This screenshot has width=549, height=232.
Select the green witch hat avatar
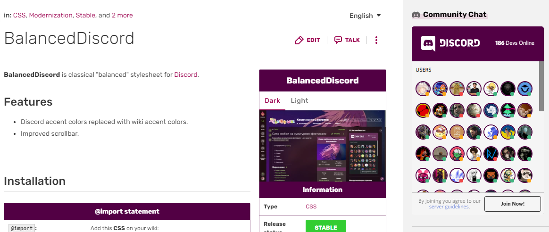(508, 110)
